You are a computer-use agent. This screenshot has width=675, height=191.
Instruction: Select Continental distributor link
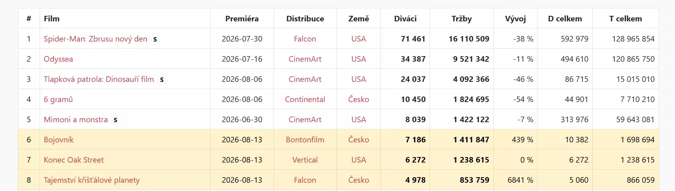(305, 99)
